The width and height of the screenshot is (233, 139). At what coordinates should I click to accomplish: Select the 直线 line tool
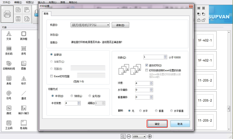pos(24,95)
